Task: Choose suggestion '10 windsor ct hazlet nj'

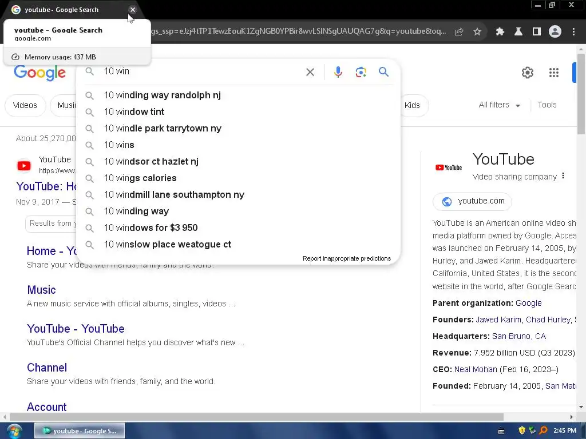Action: [238, 162]
